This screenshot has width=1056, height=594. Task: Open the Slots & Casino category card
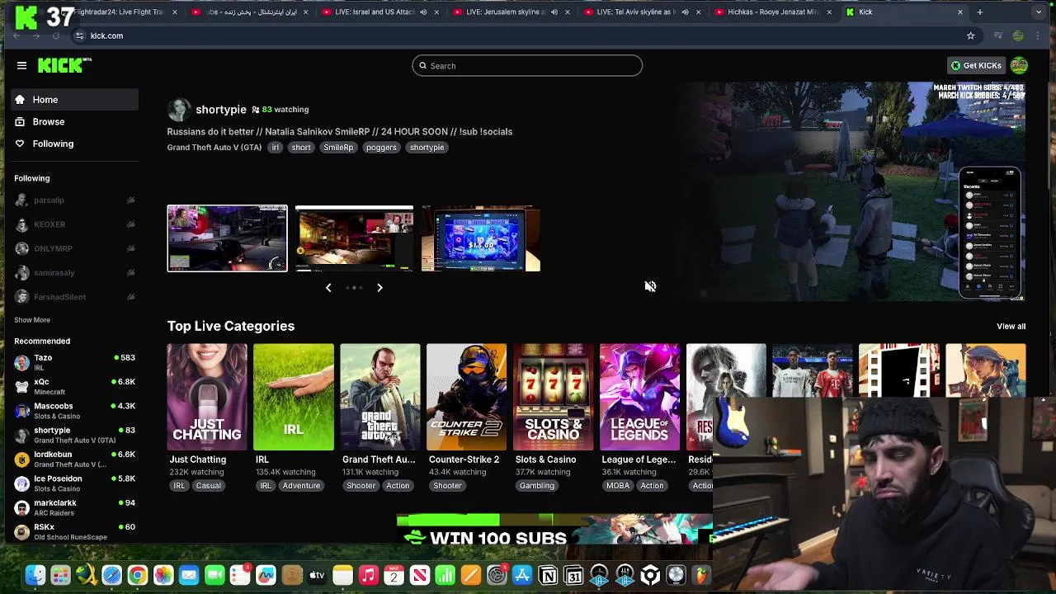554,398
